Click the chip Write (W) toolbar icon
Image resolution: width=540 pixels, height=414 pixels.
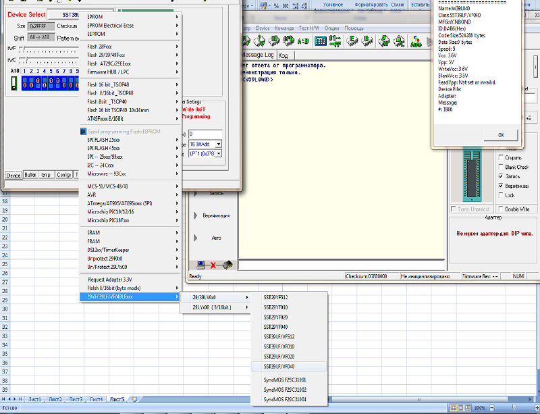(383, 41)
